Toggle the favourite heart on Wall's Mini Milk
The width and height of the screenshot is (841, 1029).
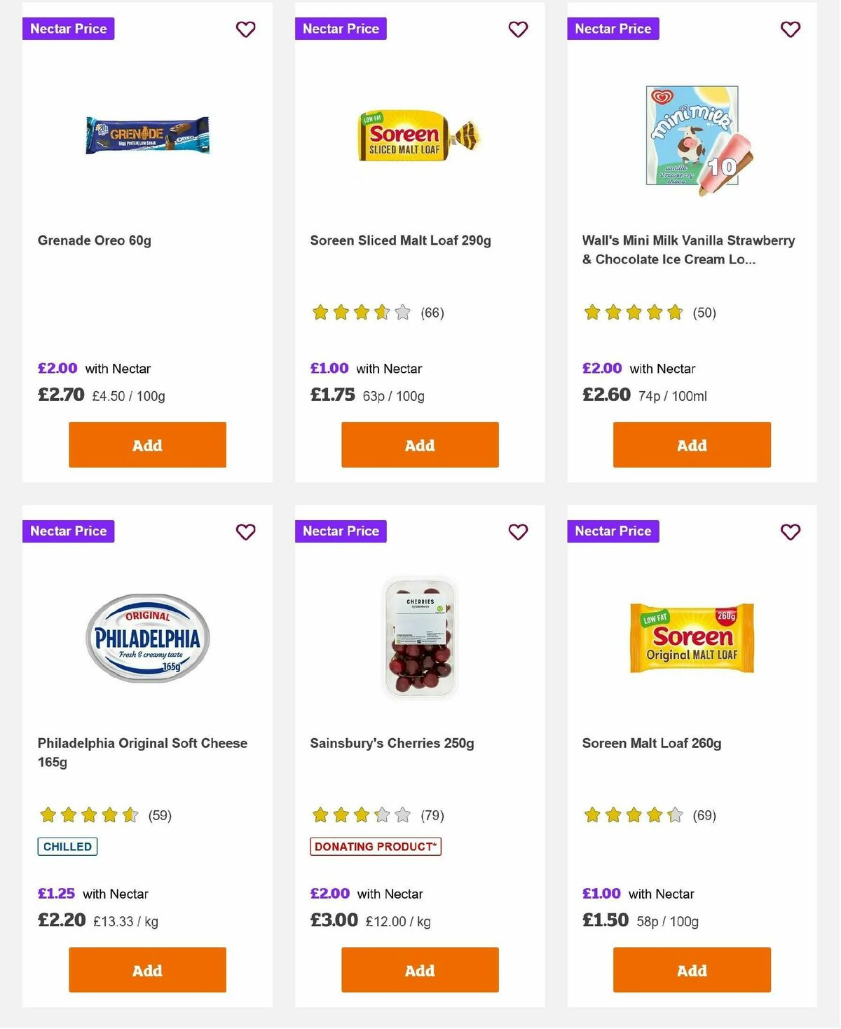point(790,29)
